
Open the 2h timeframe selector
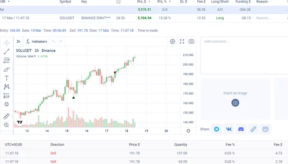[x=19, y=42]
